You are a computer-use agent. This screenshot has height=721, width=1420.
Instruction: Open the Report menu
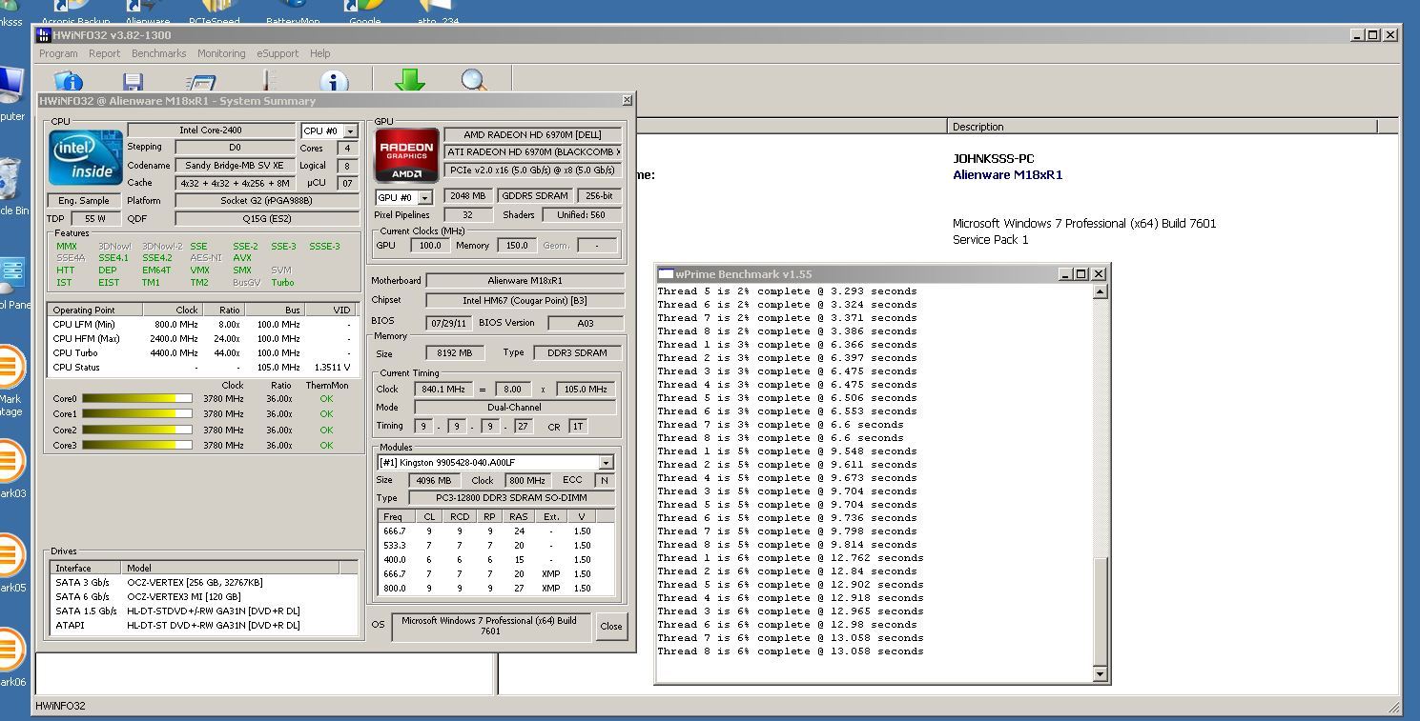pos(105,53)
